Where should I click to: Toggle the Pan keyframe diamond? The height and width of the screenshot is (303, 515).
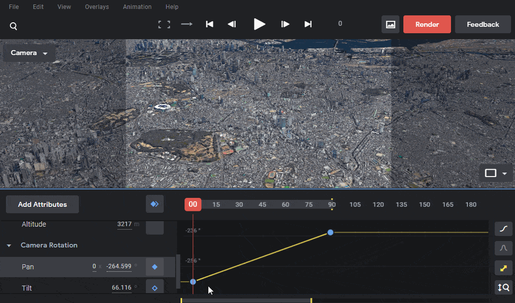pos(155,267)
